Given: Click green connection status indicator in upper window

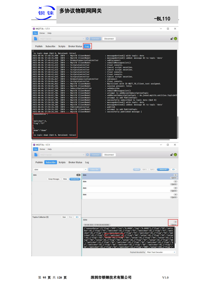Looking at the screenshot, I should coord(176,39).
